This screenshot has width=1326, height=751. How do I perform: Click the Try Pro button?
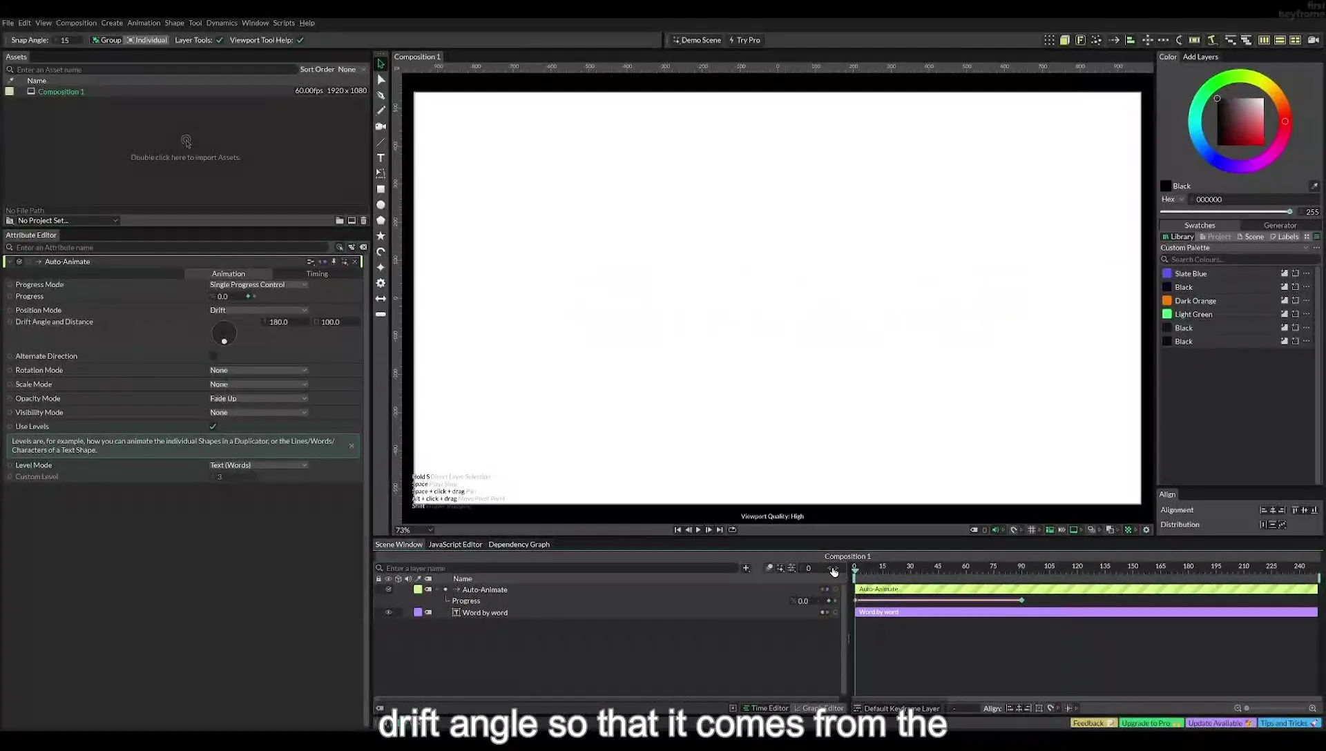pos(744,40)
